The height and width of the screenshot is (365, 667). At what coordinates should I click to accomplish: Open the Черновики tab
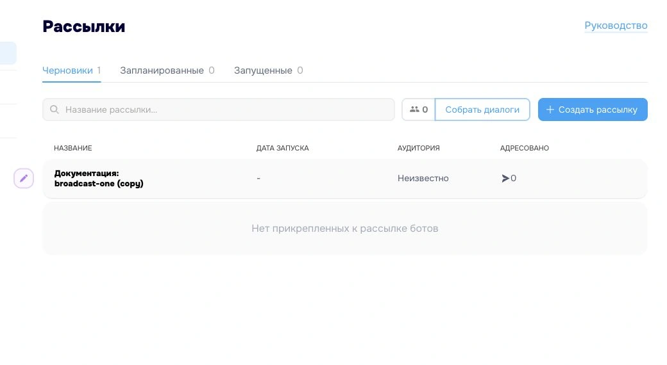pyautogui.click(x=71, y=70)
